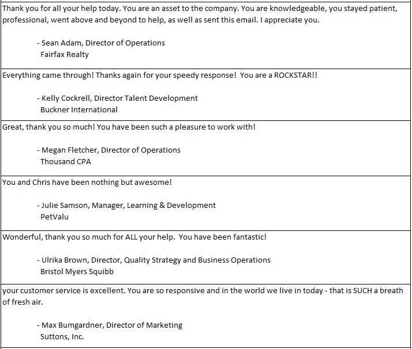This screenshot has width=412, height=349.
Task: Click the Thousand CPA company name
Action: [x=66, y=161]
